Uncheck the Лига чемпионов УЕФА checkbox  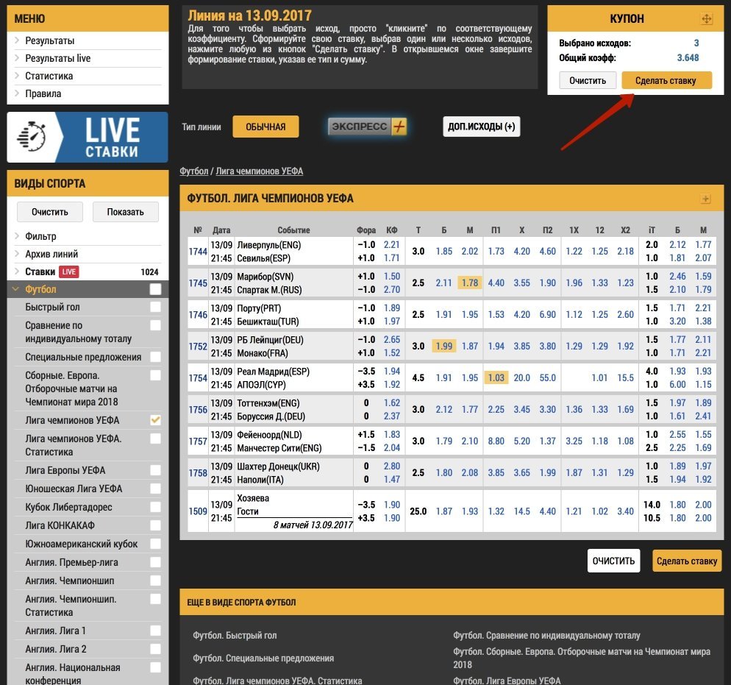[155, 420]
